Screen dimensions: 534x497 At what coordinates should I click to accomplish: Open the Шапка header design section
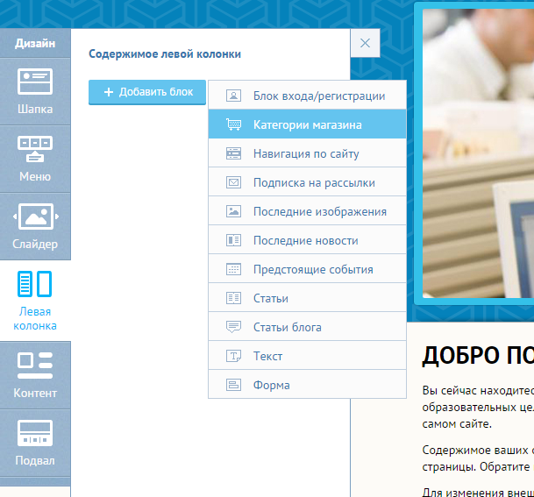click(x=35, y=91)
